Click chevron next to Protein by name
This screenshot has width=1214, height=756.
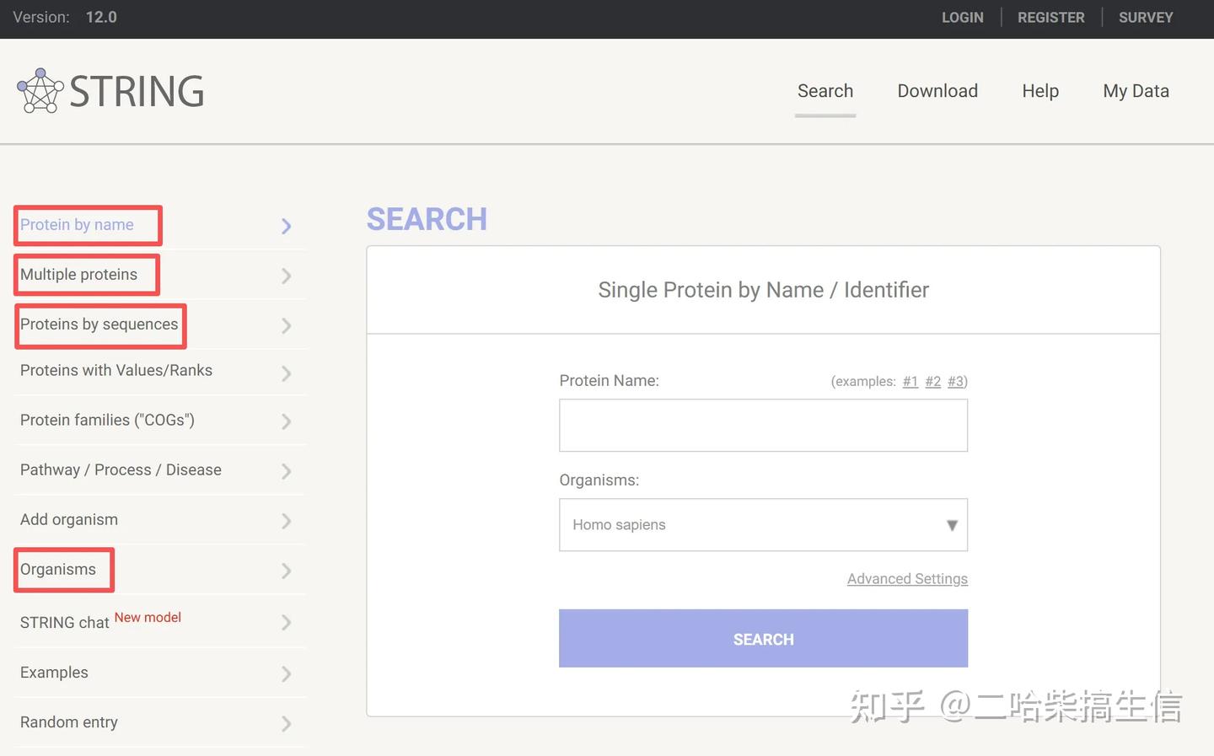pos(287,226)
